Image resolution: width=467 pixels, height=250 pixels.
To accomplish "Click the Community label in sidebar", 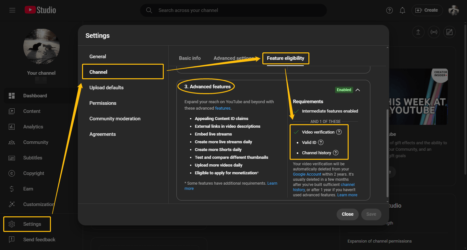I will (36, 142).
